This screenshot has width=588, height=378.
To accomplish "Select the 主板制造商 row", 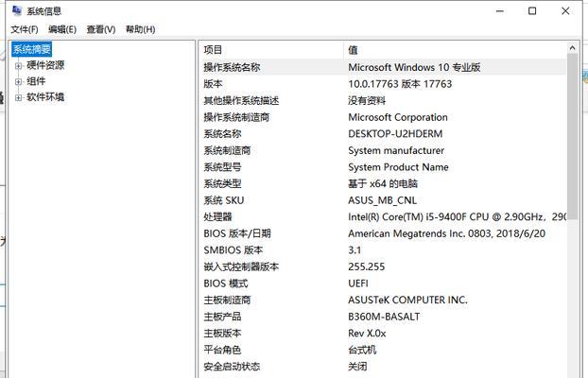I will [x=383, y=300].
